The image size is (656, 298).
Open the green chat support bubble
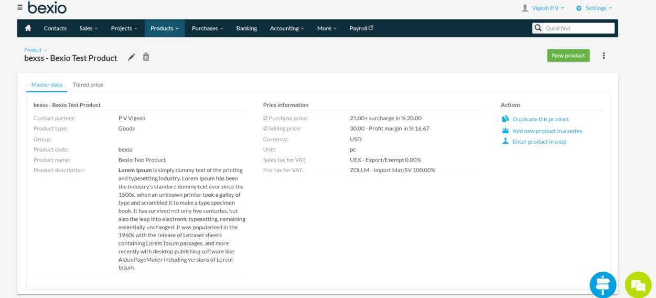[638, 285]
